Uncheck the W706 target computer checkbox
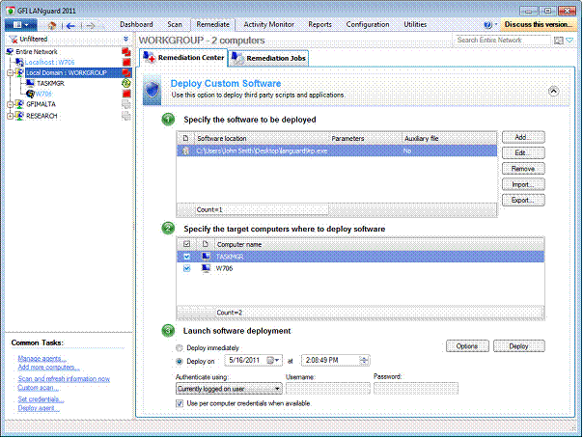 click(x=186, y=268)
